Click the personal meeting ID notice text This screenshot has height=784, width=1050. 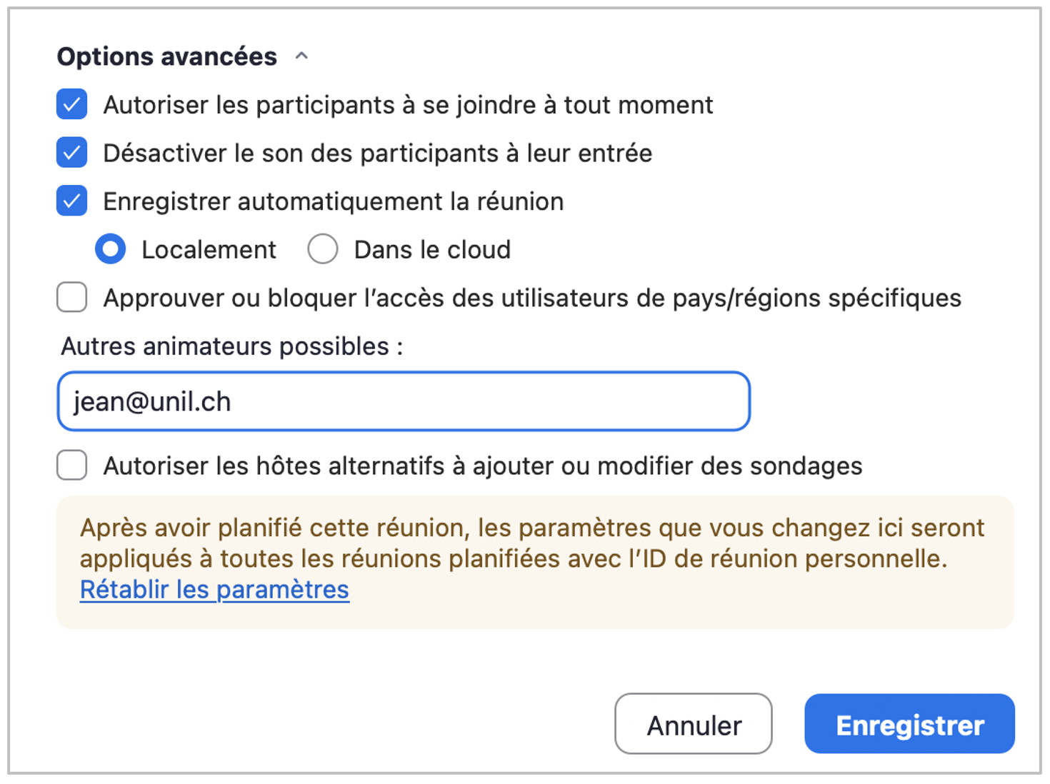532,543
